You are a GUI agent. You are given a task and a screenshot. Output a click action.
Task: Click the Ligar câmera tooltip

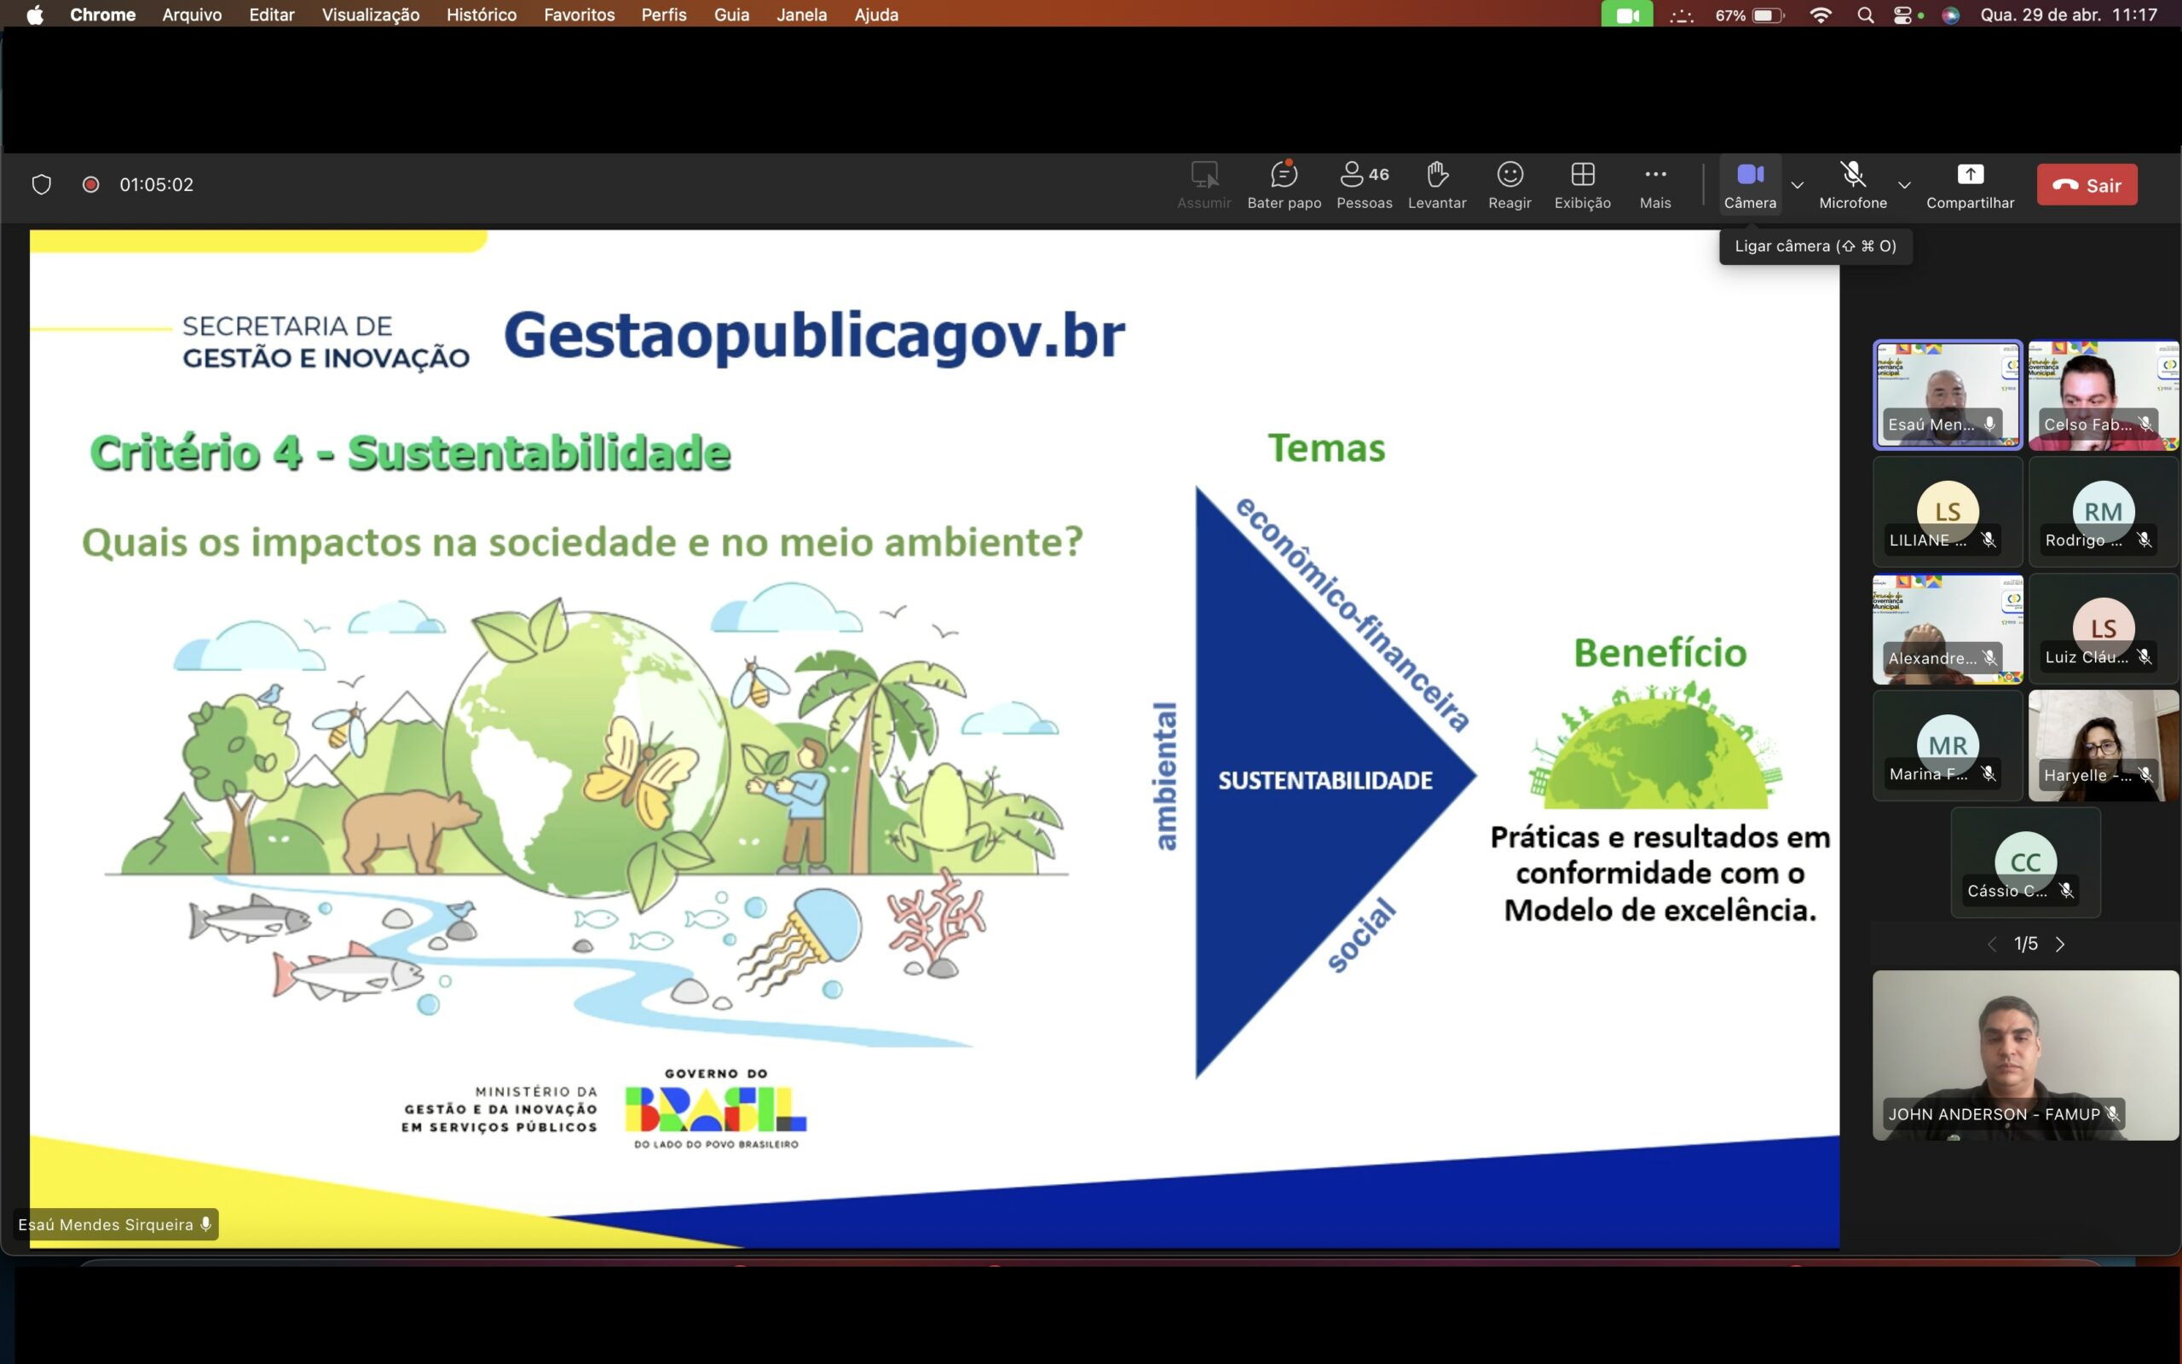coord(1815,246)
